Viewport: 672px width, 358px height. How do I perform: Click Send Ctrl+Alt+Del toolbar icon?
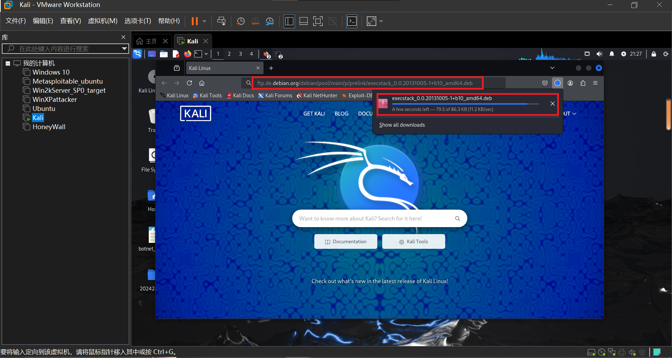221,21
